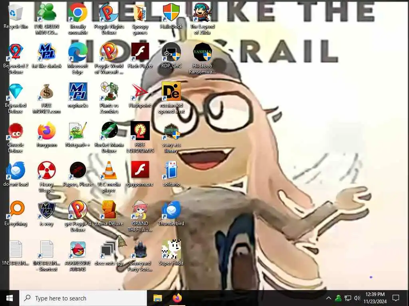Open the volume speaker control

tap(357, 298)
